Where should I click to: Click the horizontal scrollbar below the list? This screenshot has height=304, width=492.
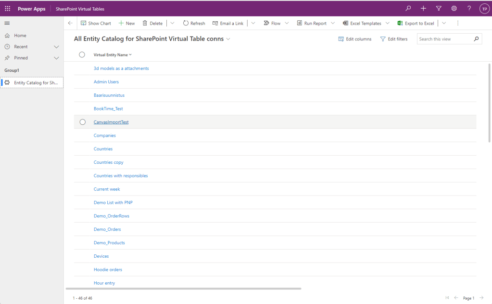tap(183, 289)
